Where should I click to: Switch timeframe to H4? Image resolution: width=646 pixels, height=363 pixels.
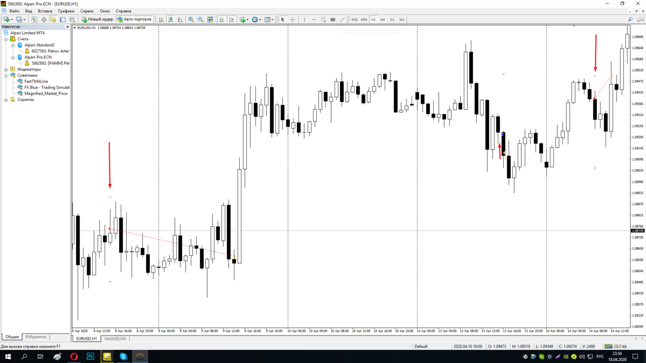tap(383, 20)
